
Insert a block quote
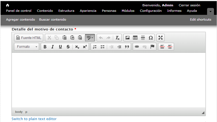pos(127,47)
